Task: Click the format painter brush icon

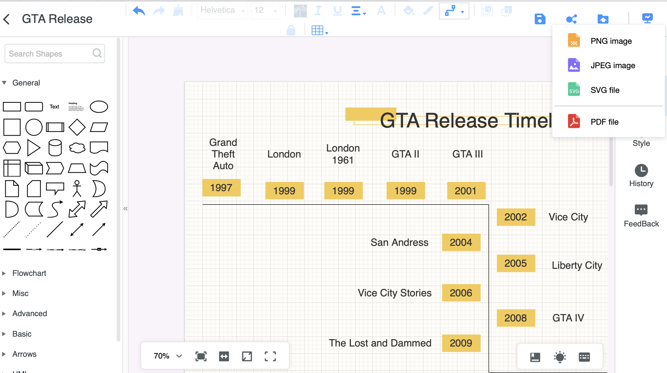Action: [x=178, y=11]
